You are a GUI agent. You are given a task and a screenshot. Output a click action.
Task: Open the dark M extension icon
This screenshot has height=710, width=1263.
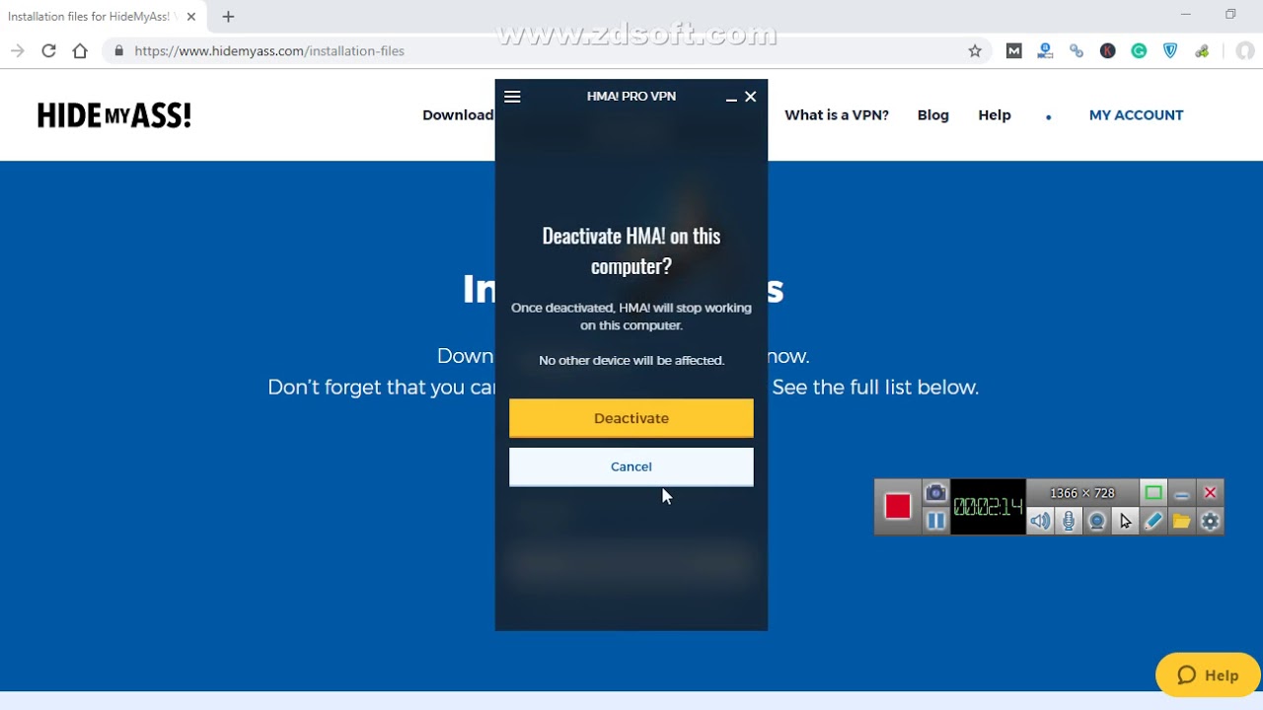click(x=1013, y=51)
